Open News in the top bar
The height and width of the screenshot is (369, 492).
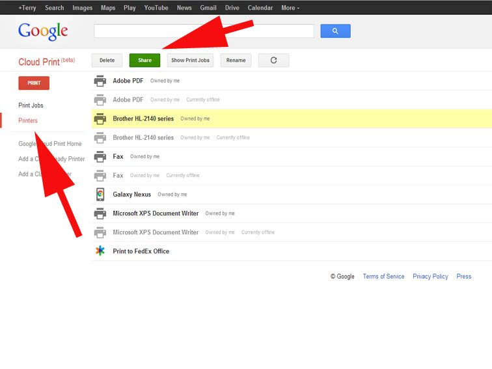[x=184, y=8]
